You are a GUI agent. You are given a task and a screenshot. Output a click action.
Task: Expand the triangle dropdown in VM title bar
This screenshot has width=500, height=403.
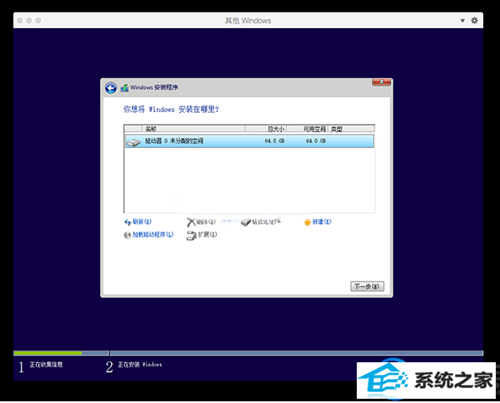462,20
